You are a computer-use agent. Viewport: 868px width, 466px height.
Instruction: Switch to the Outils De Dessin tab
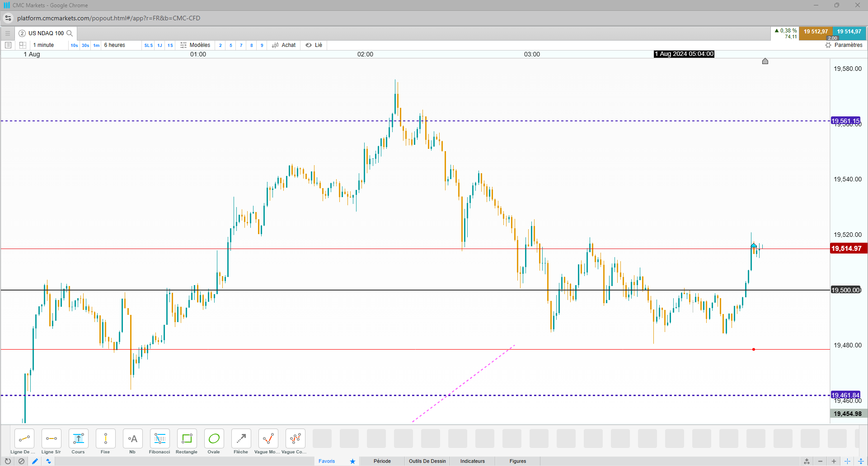pyautogui.click(x=427, y=461)
